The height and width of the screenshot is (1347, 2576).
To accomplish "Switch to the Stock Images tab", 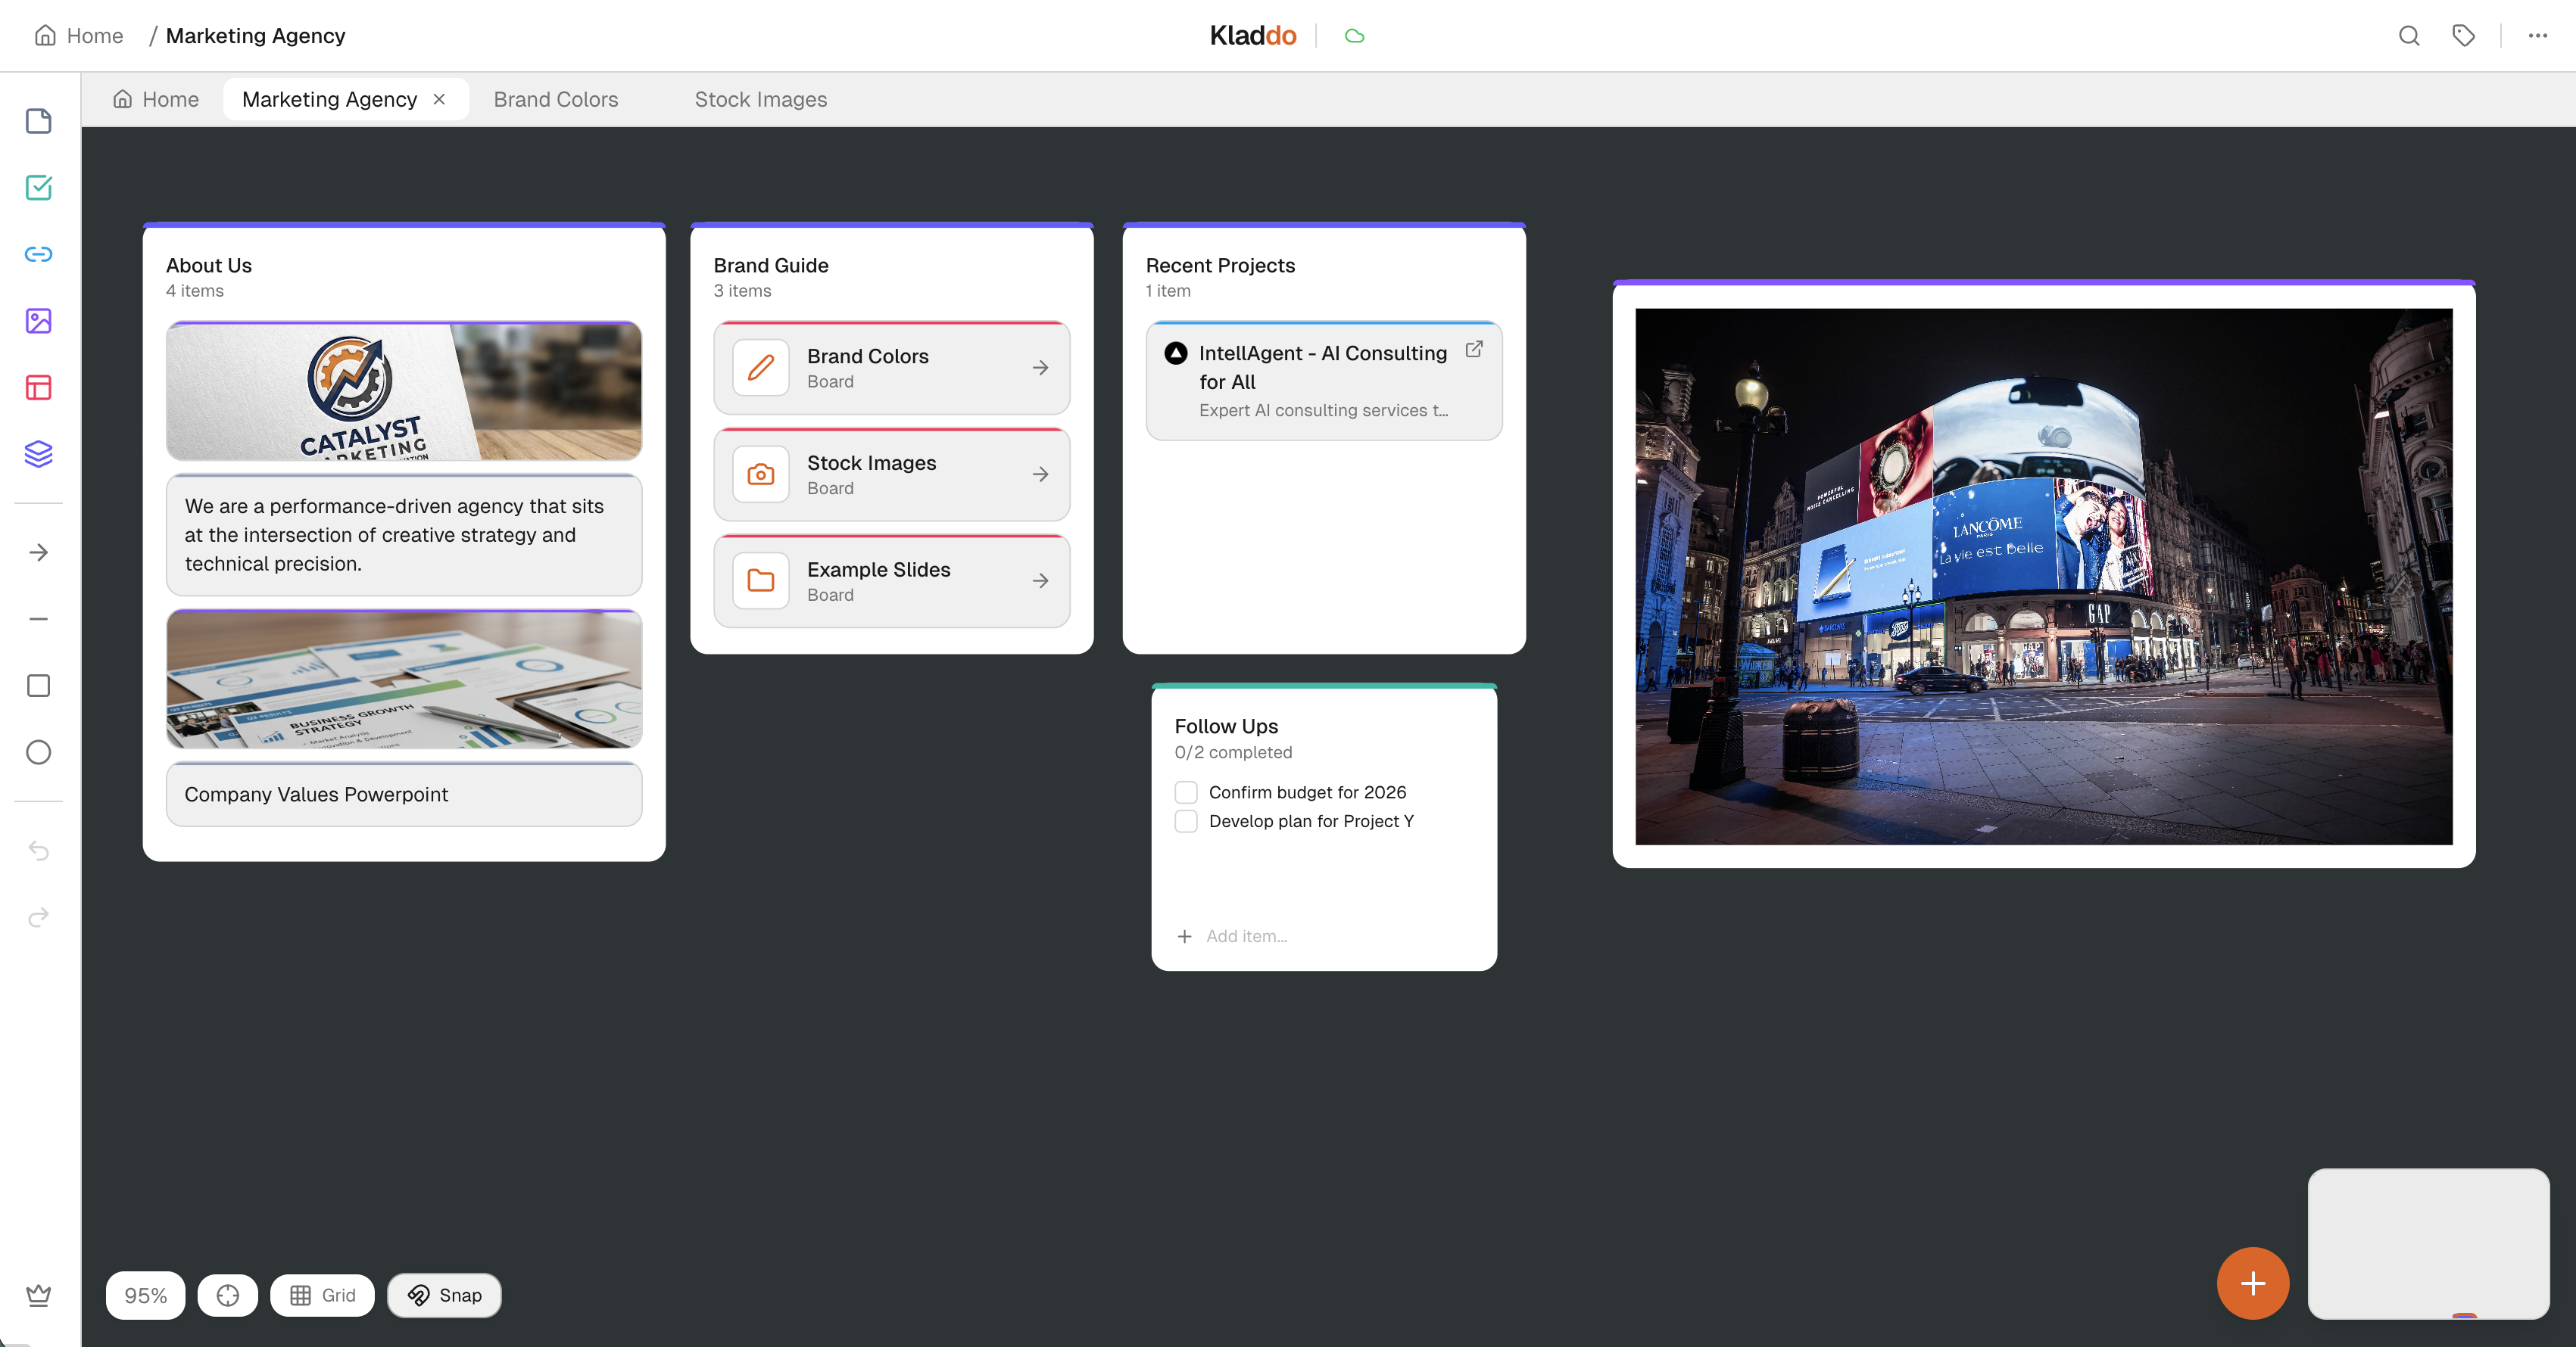I will coord(760,99).
